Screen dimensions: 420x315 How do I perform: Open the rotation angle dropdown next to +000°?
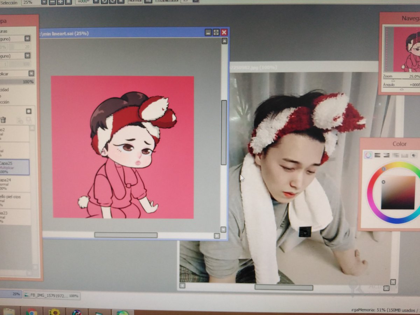pyautogui.click(x=96, y=2)
